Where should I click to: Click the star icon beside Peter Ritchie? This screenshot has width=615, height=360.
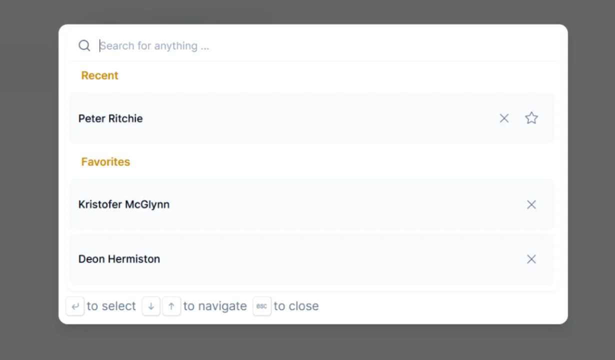[531, 118]
